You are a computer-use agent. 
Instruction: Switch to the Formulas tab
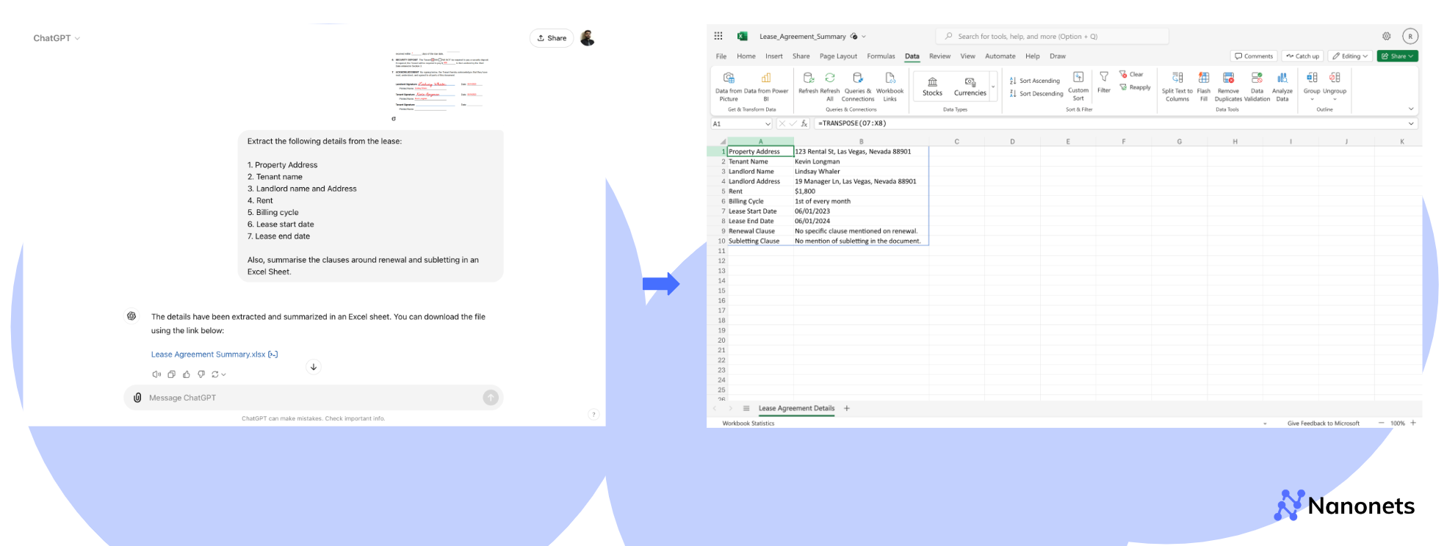(881, 56)
